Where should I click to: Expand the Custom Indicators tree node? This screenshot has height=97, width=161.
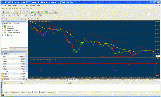3,33
